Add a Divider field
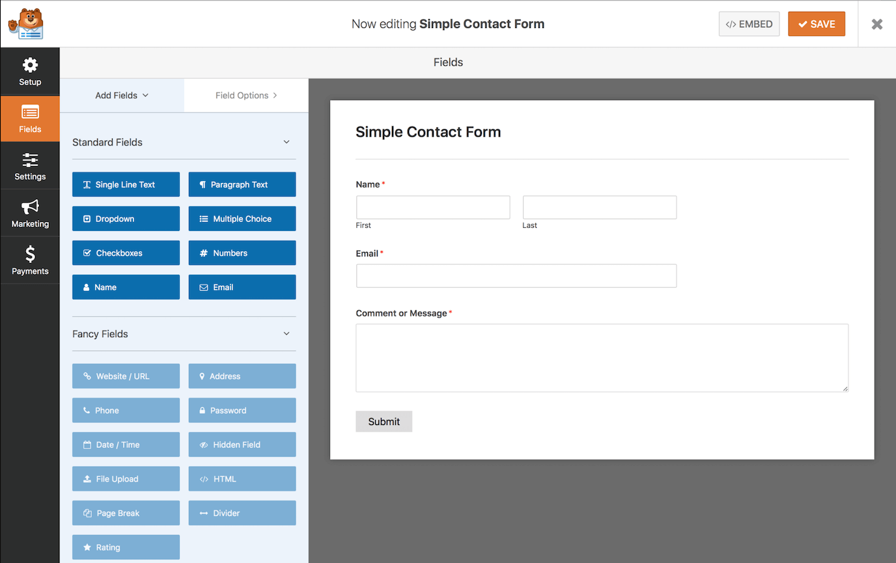 (x=242, y=512)
